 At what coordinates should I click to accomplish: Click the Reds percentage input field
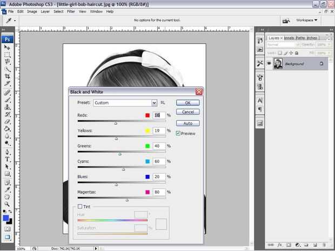pos(159,116)
